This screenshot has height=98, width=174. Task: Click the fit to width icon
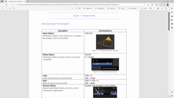click(79, 8)
